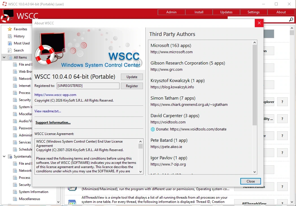Click the AdvancedRun app icon
Viewport: 296px width, 206px height.
[x=72, y=188]
